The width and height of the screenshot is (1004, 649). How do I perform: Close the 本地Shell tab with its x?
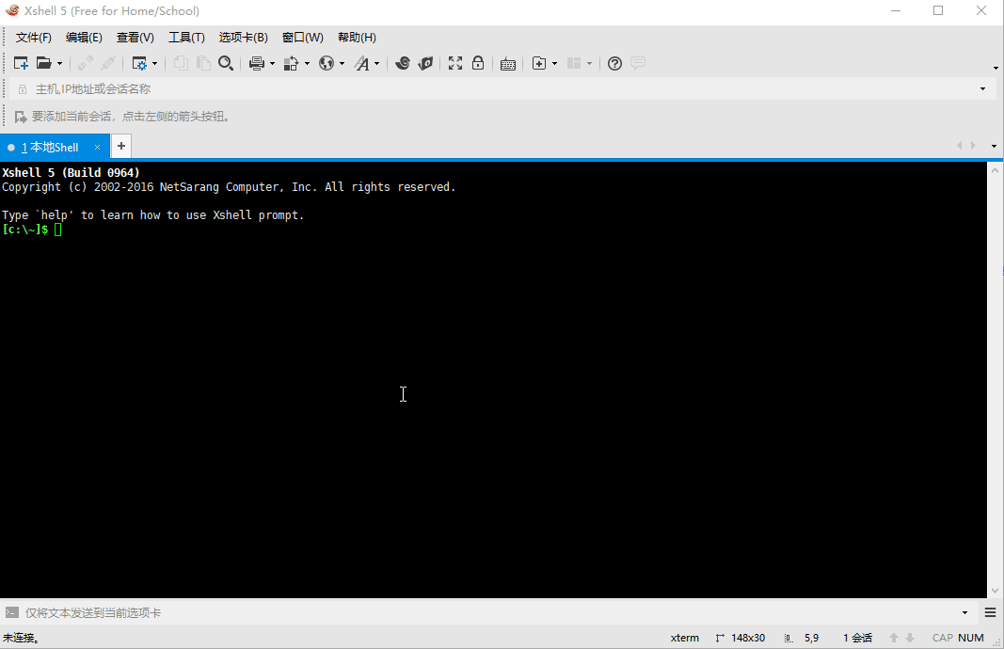(x=97, y=148)
